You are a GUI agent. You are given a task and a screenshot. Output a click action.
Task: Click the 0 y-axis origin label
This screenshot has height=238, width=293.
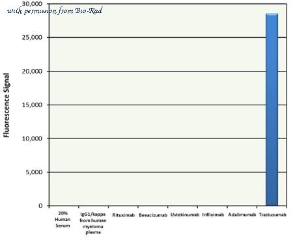[x=40, y=205]
